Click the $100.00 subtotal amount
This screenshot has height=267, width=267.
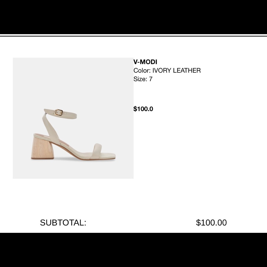pos(211,223)
